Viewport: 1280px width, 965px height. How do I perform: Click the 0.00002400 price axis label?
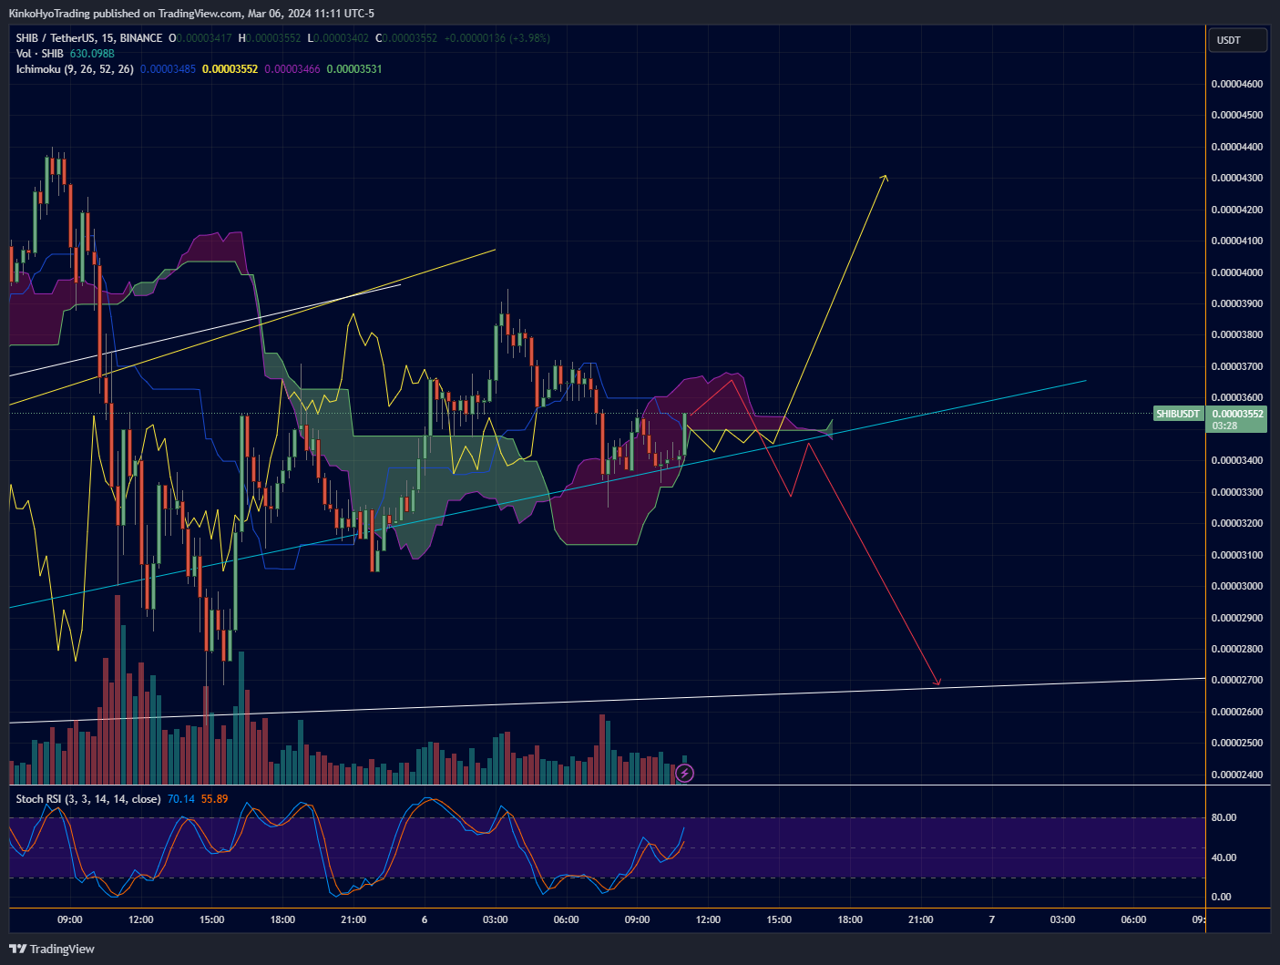coord(1237,775)
